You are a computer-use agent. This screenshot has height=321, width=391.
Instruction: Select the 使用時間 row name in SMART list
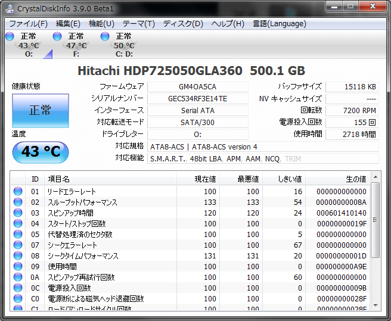[x=63, y=266]
